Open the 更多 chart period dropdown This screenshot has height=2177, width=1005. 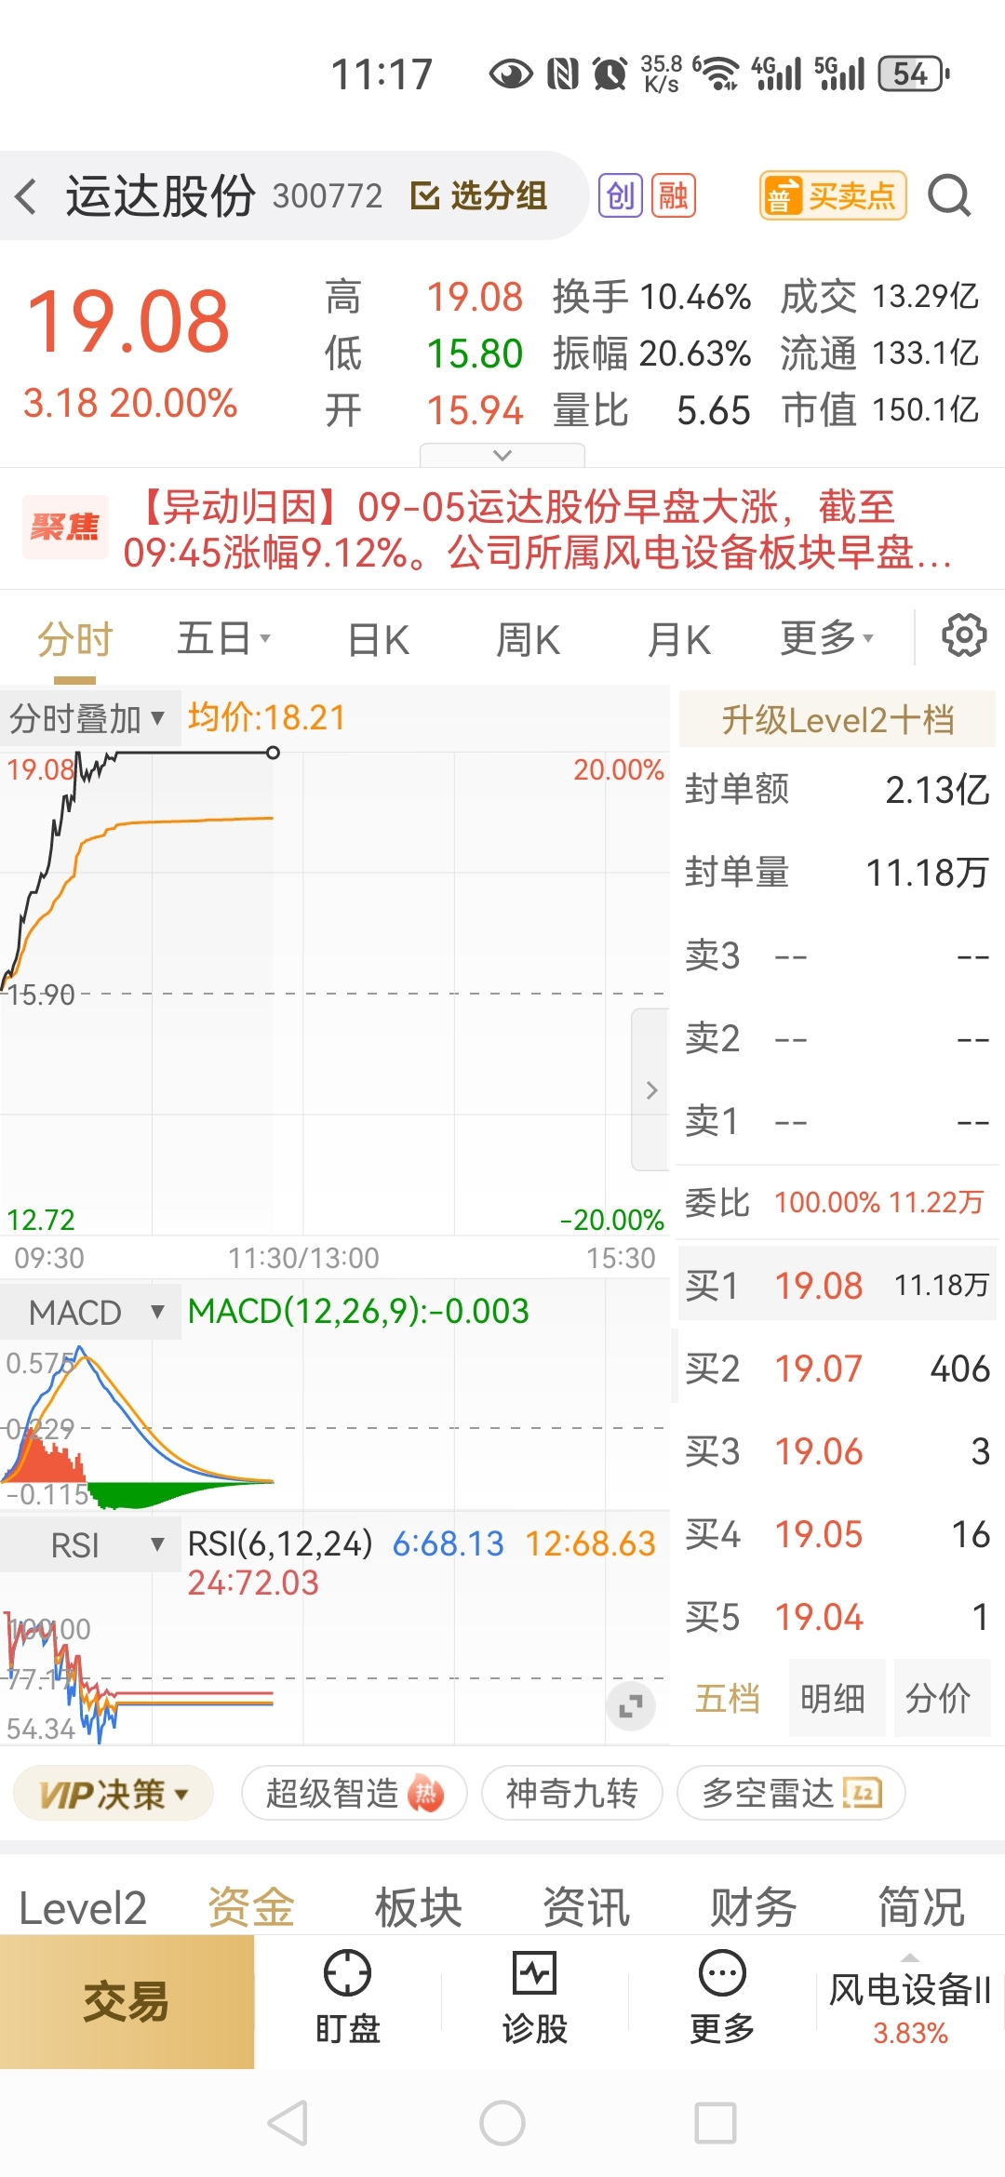827,639
